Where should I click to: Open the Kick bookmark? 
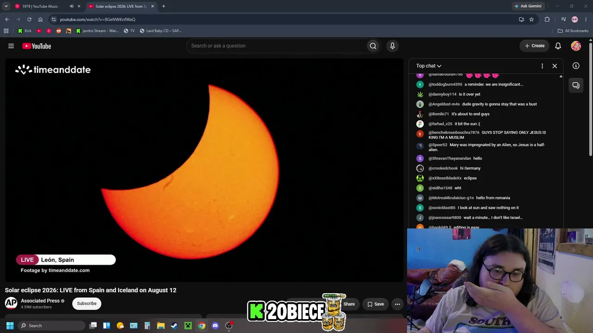click(x=25, y=31)
